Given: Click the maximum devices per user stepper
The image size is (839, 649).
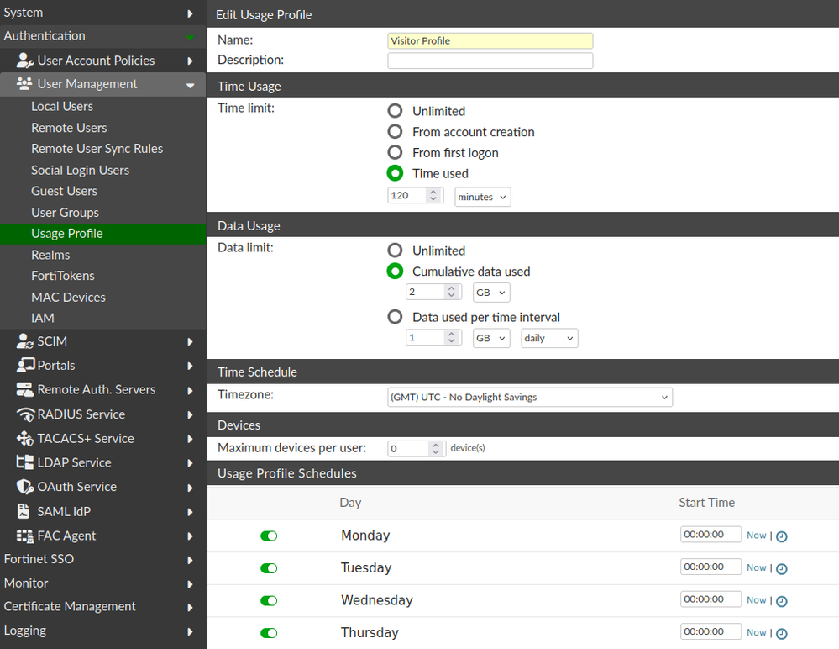Looking at the screenshot, I should [435, 449].
